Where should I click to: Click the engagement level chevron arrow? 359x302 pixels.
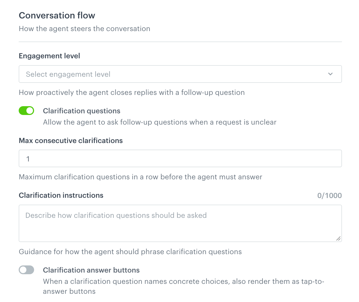pyautogui.click(x=330, y=74)
